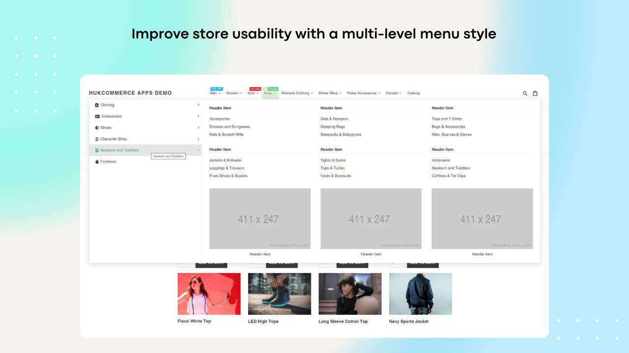Go to the Catalog menu item

pos(413,93)
